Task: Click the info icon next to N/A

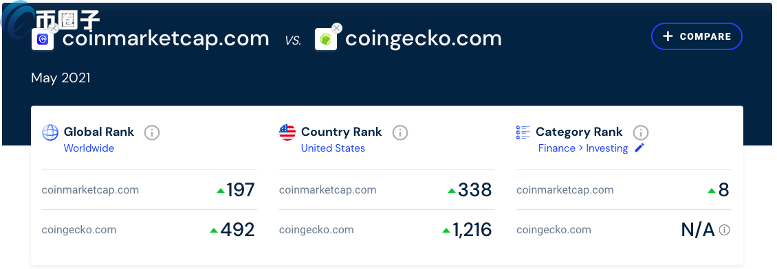Action: click(x=725, y=230)
